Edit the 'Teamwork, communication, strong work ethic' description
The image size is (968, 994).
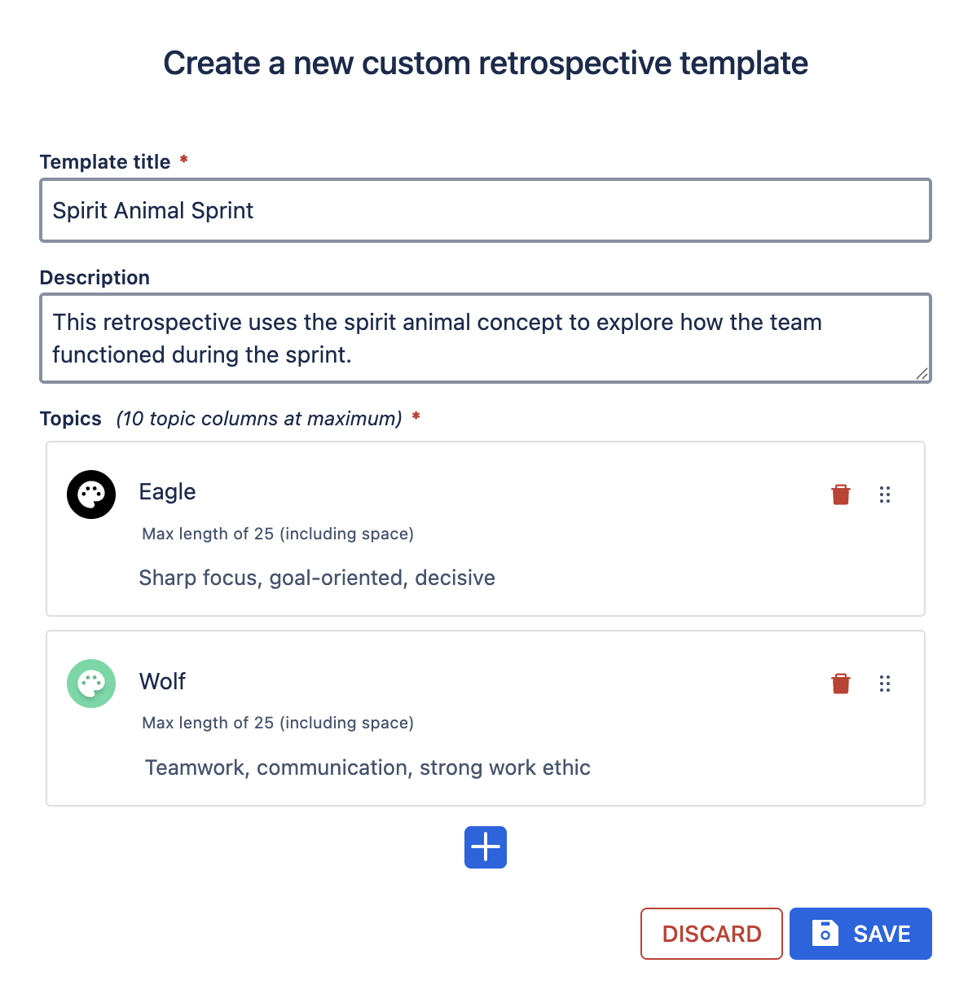pos(367,767)
